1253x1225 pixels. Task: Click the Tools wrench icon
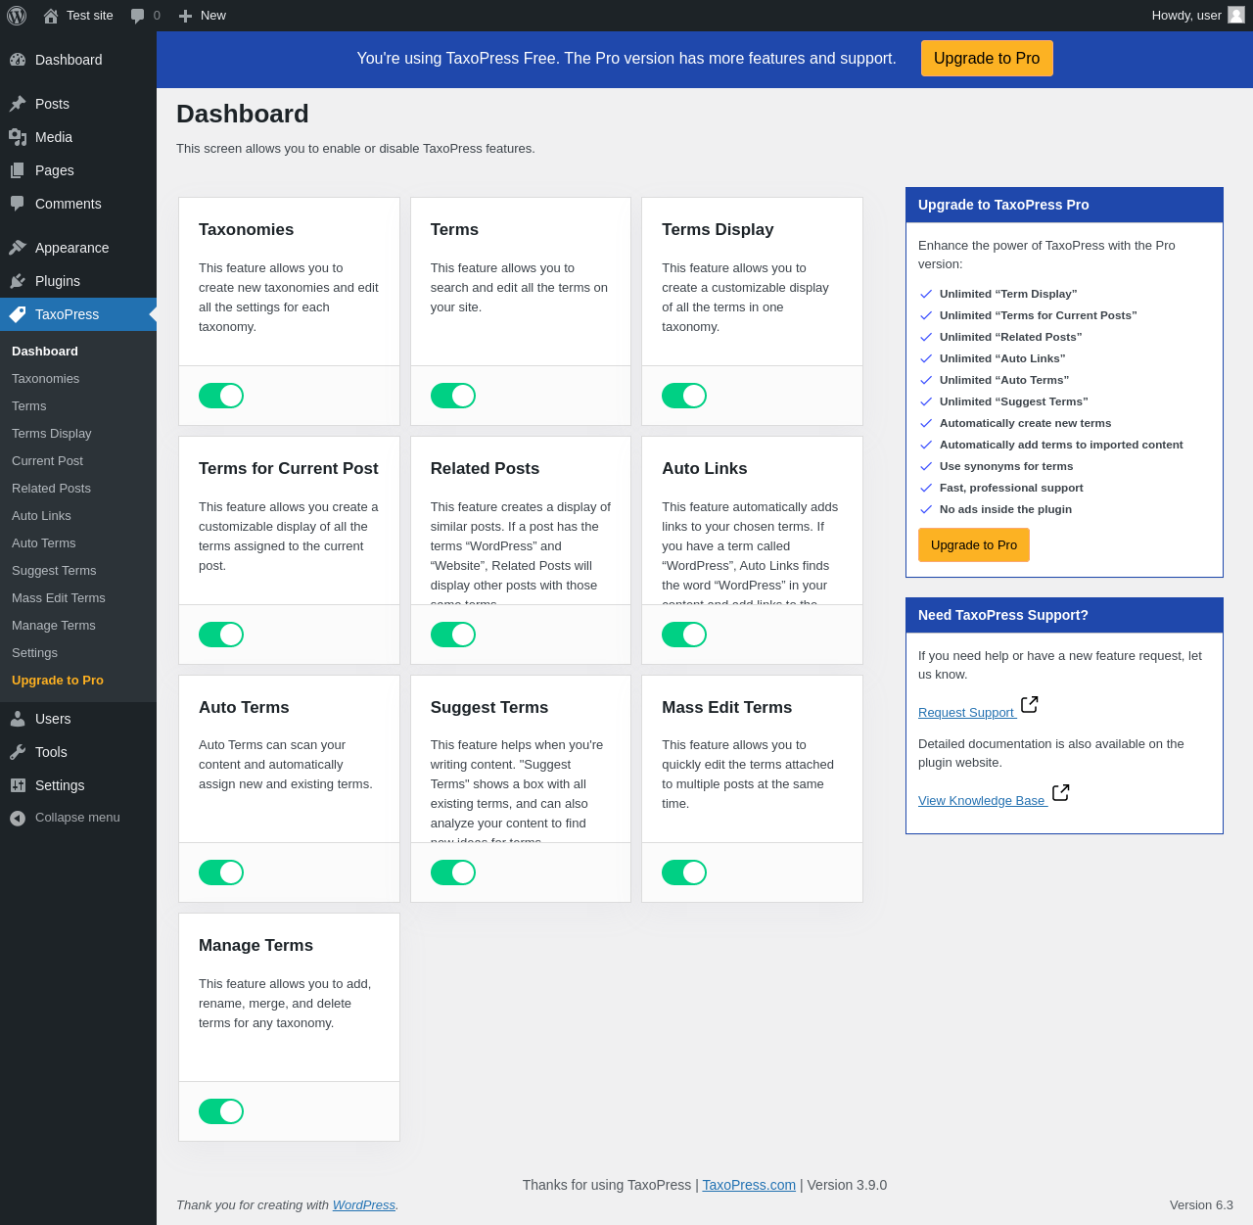[x=18, y=752]
